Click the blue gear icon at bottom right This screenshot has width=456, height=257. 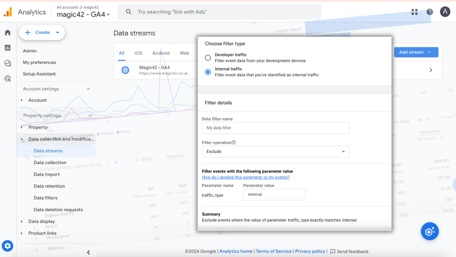(430, 231)
